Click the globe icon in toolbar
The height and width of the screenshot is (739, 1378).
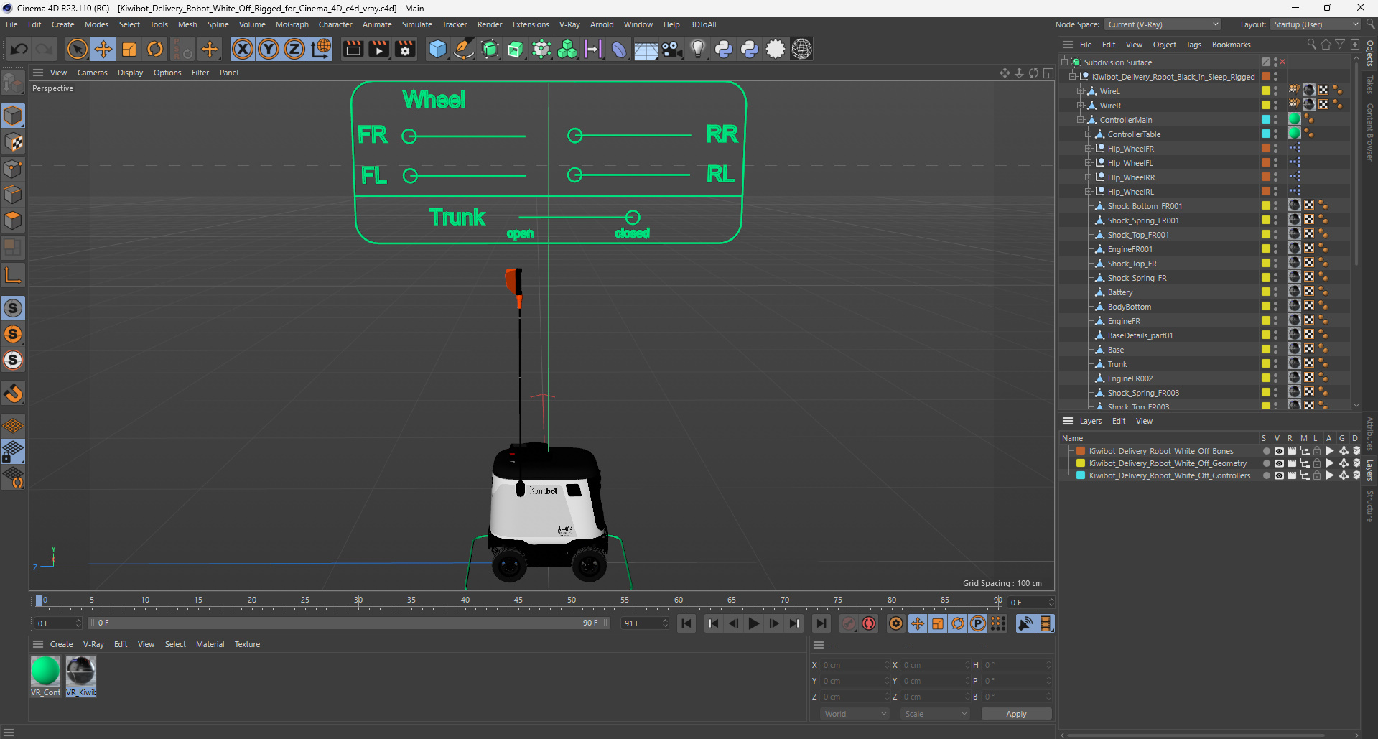[801, 49]
